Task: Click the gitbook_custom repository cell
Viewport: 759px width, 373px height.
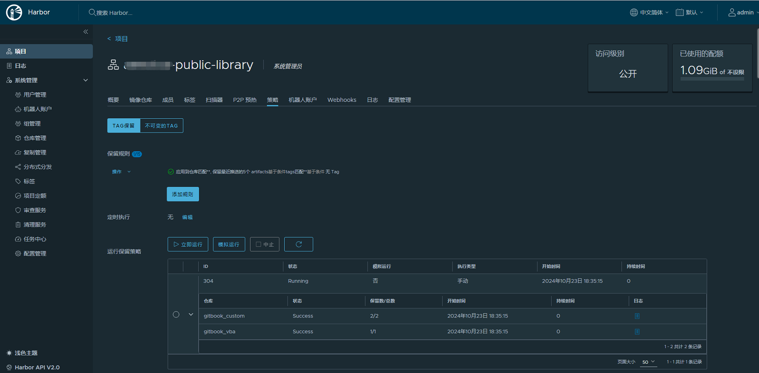Action: click(224, 316)
